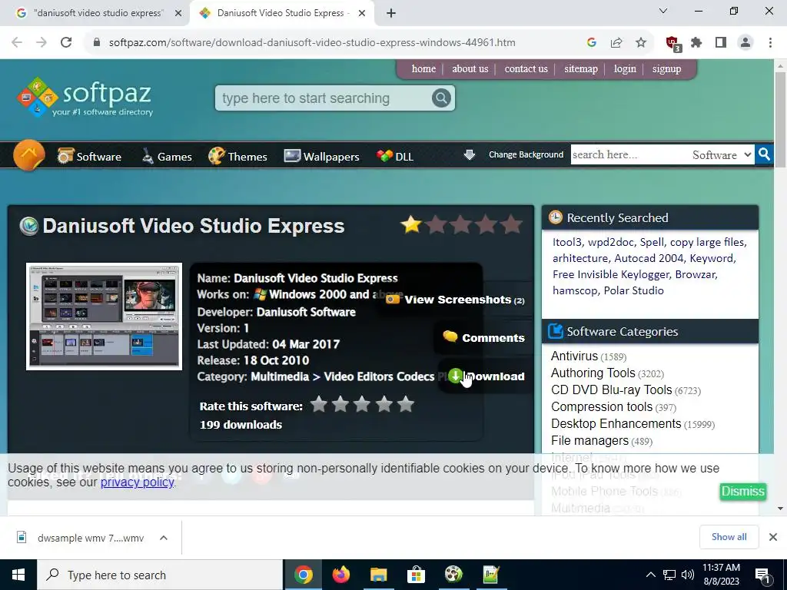787x590 pixels.
Task: Open Desktop Enhancements category
Action: (x=616, y=423)
